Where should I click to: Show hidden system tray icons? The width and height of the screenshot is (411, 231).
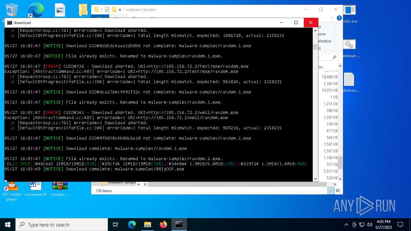click(346, 225)
